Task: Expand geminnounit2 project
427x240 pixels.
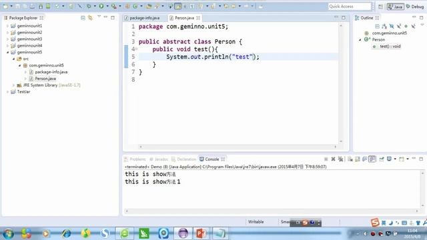Action: [x=7, y=33]
